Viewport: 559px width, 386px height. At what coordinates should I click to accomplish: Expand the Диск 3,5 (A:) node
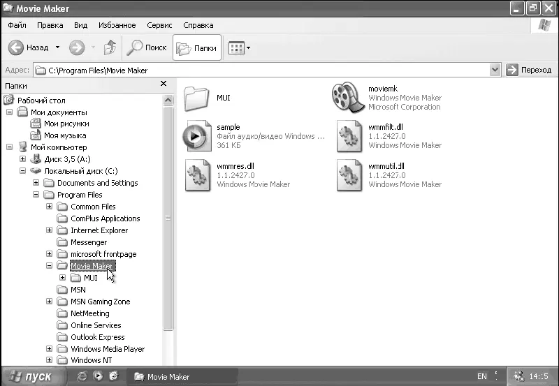(22, 159)
